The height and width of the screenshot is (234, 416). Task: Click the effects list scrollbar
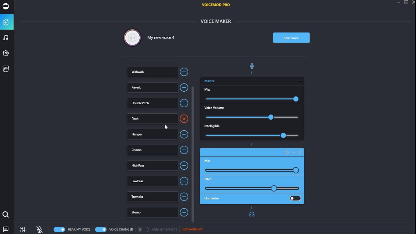tap(192, 154)
